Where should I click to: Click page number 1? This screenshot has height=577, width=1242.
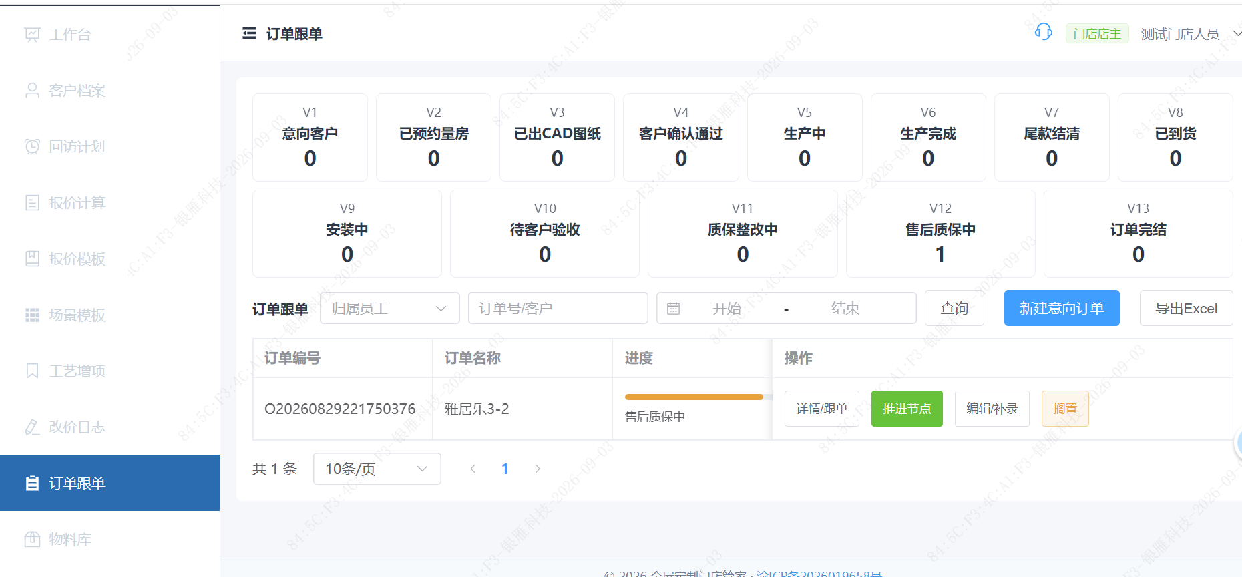tap(505, 469)
